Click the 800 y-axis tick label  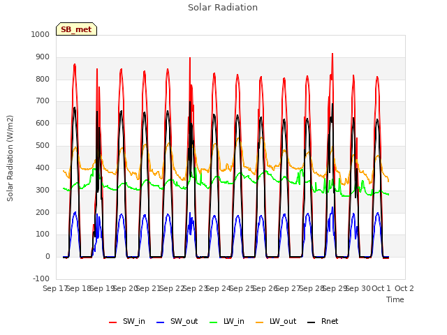(43, 79)
